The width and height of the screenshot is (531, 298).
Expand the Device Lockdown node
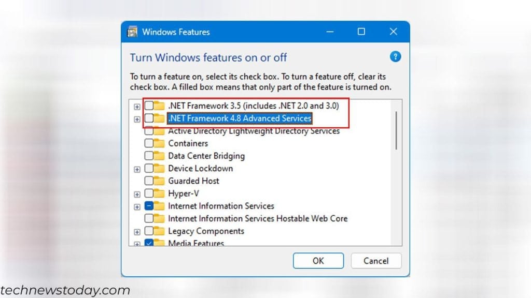click(x=137, y=168)
